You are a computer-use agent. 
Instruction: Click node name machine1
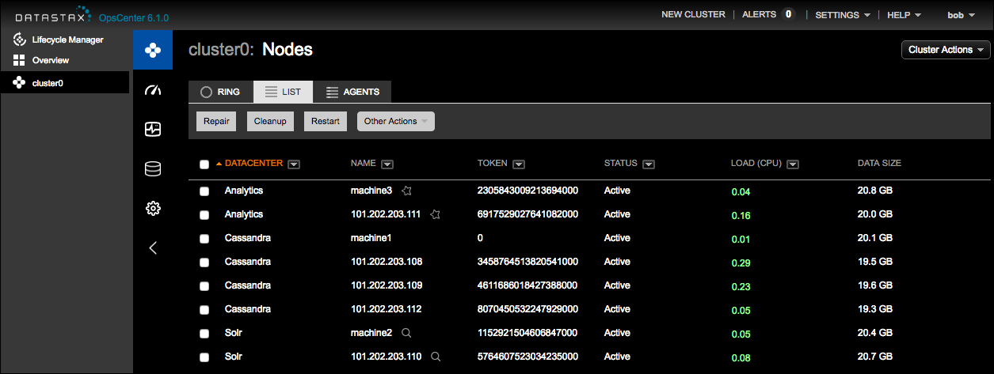coord(371,238)
